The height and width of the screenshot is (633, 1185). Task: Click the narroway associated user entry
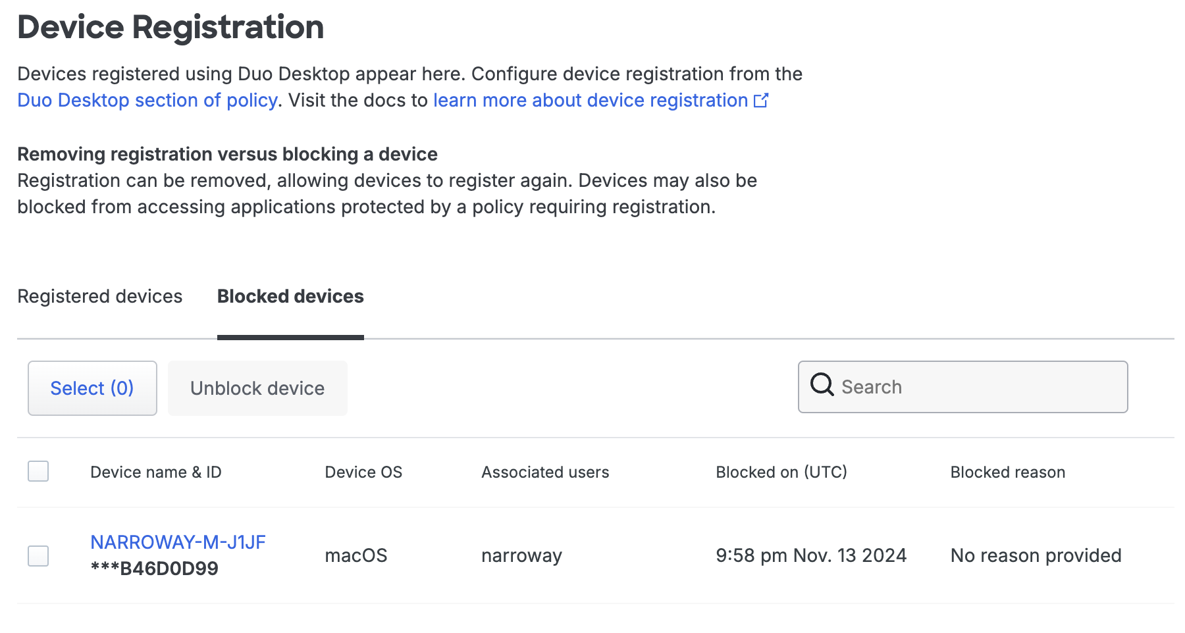pyautogui.click(x=521, y=556)
